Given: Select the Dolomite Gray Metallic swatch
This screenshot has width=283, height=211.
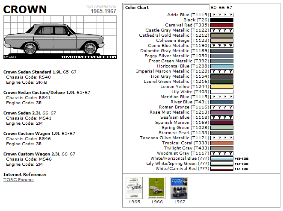Looking at the screenshot, I should pos(222,51).
